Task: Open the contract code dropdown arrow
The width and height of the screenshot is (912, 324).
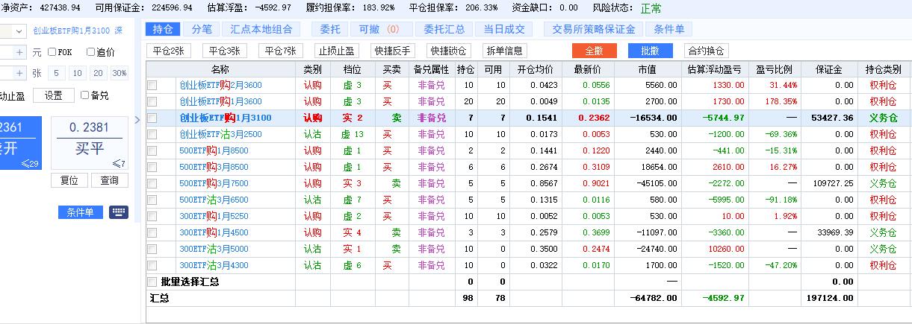Action: tap(18, 31)
